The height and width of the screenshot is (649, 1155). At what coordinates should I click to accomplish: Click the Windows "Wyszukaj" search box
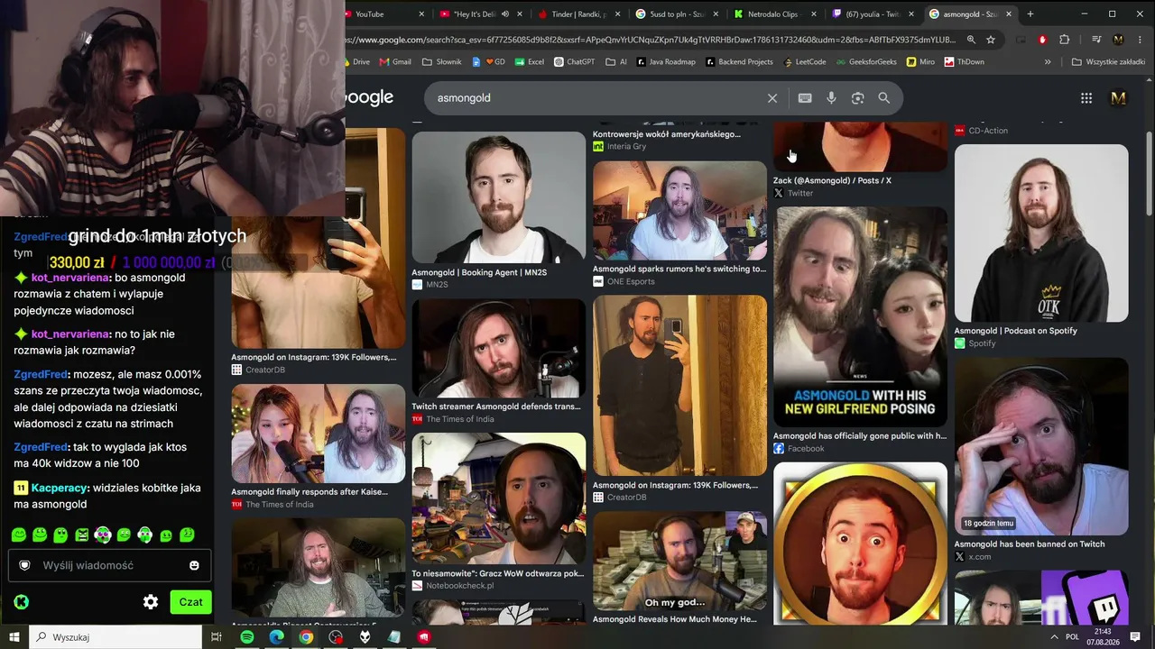[117, 637]
